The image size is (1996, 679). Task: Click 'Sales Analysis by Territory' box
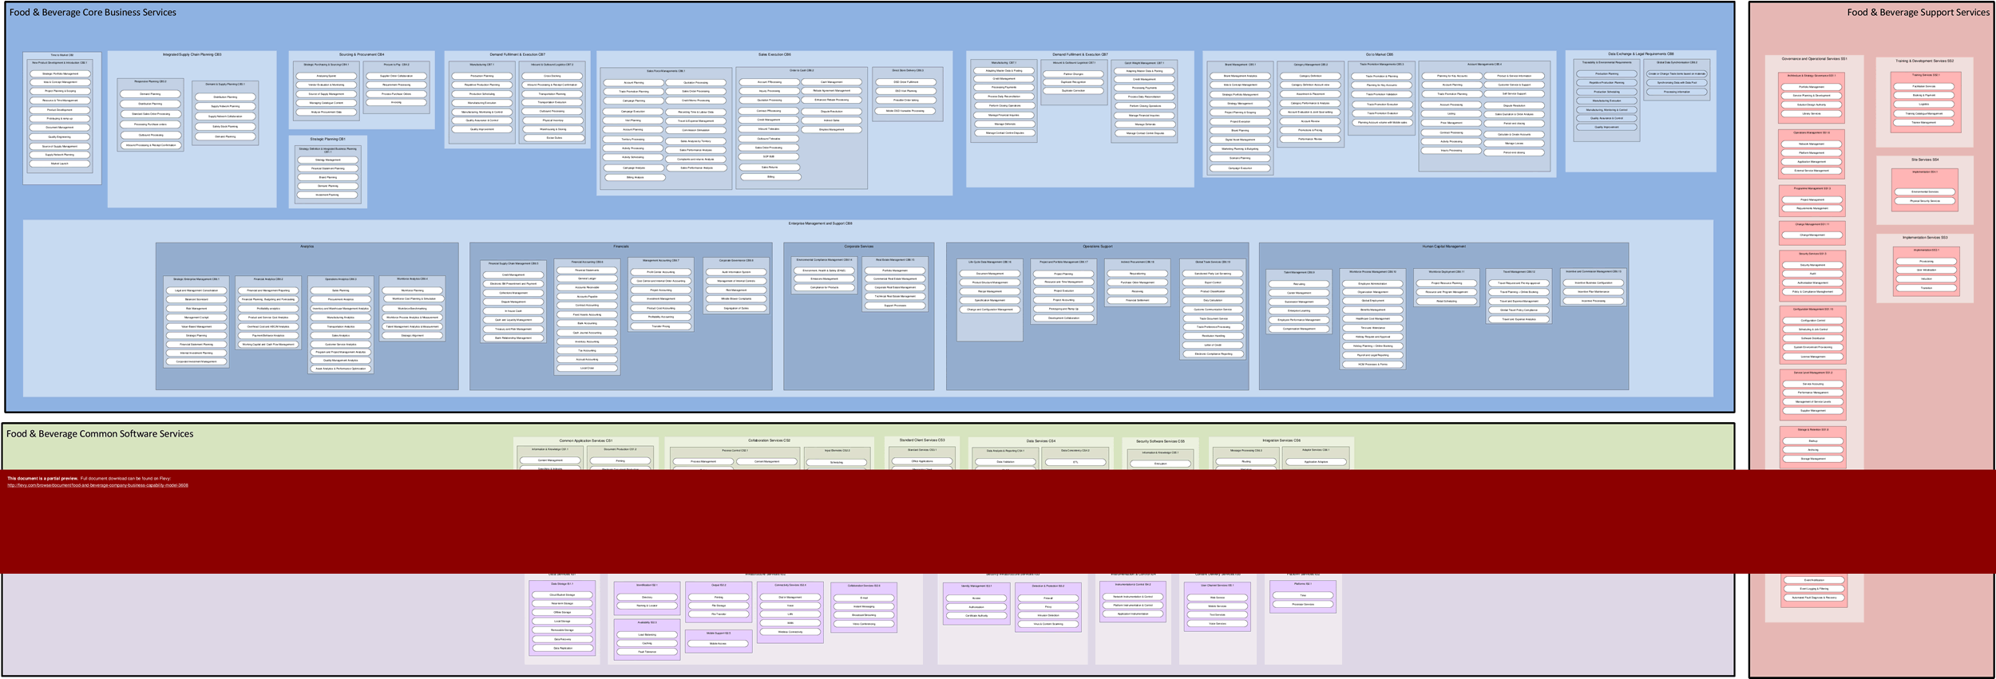(x=696, y=141)
